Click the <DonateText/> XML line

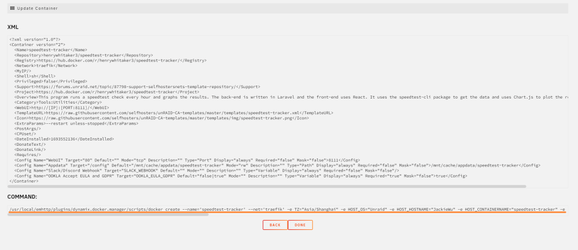(30, 144)
